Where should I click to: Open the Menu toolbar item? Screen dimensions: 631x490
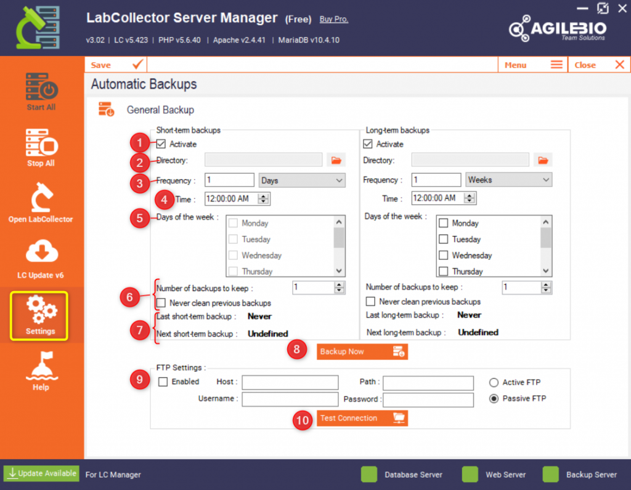(533, 65)
